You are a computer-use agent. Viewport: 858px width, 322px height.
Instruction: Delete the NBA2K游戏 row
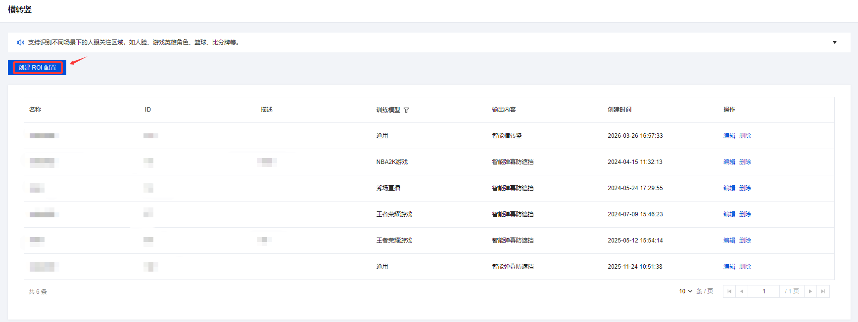[745, 162]
